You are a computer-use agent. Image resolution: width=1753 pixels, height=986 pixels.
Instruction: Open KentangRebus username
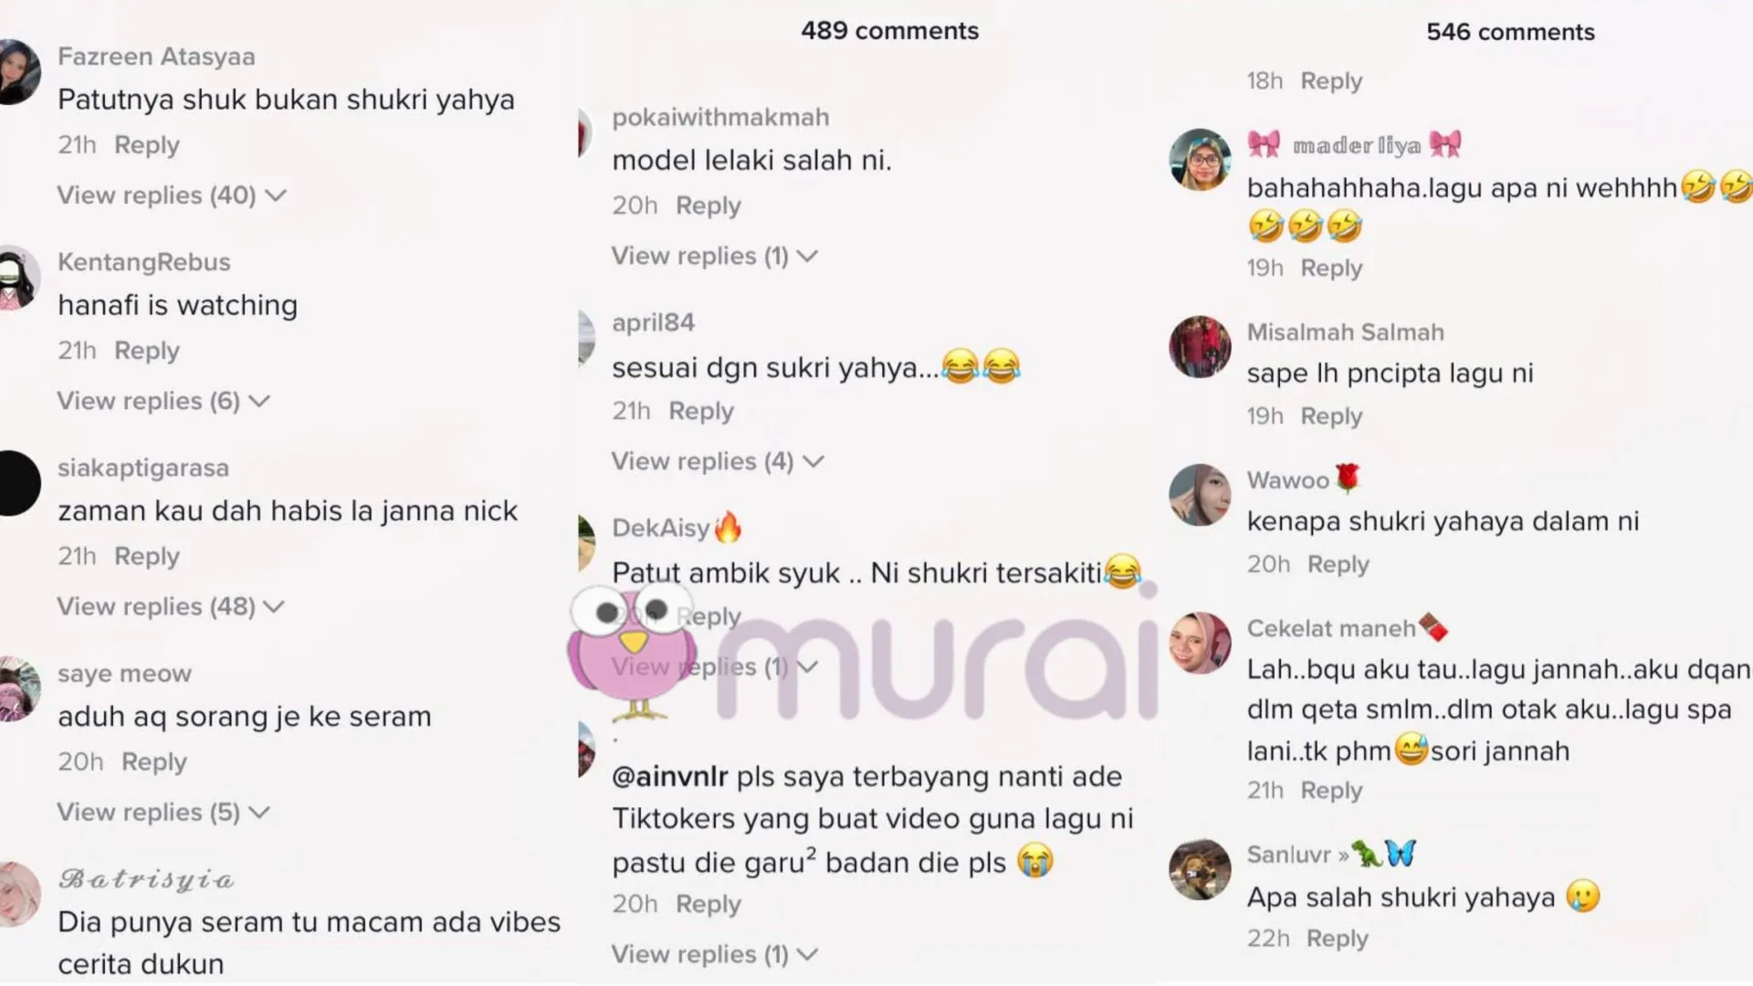(x=144, y=262)
